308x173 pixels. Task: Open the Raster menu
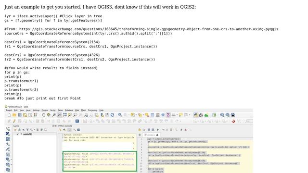(60, 110)
